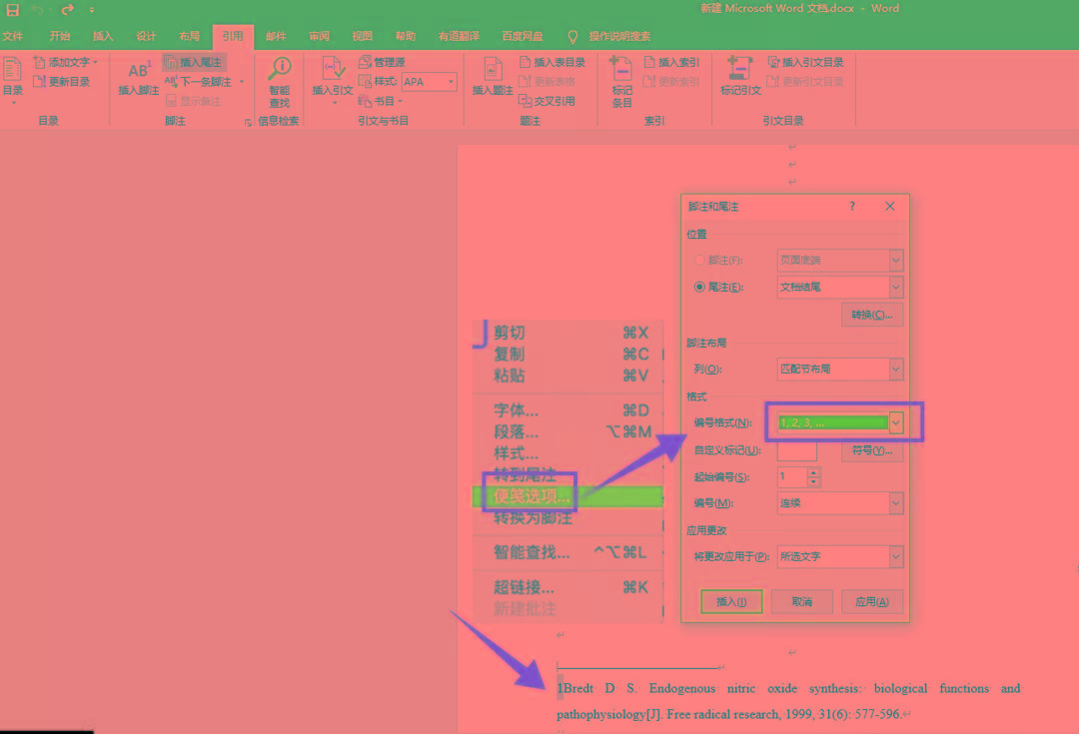1079x734 pixels.
Task: Open the 样式 APA dropdown
Action: pyautogui.click(x=452, y=82)
